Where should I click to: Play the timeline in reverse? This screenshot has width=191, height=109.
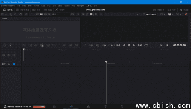pos(124,45)
